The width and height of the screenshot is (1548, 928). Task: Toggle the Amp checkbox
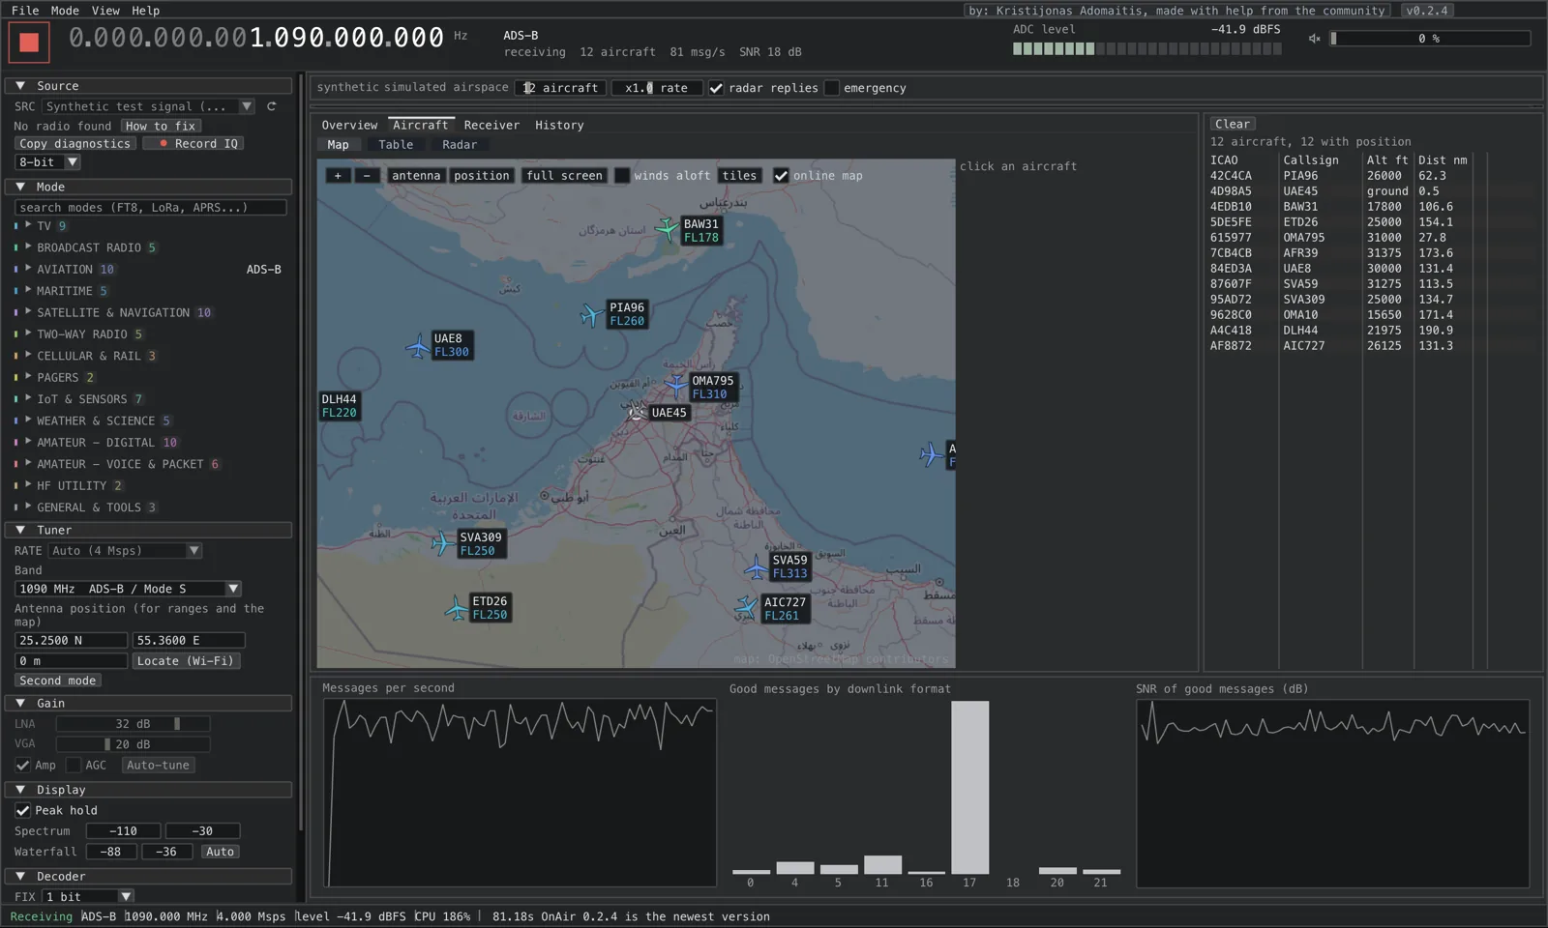click(x=22, y=765)
